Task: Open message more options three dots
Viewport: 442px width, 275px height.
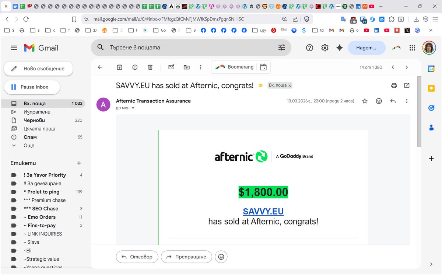Action: click(407, 101)
